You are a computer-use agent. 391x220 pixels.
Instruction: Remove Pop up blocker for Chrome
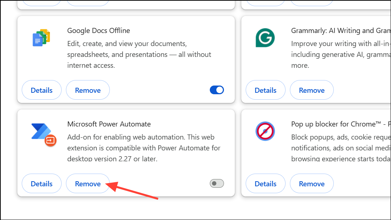pyautogui.click(x=312, y=183)
